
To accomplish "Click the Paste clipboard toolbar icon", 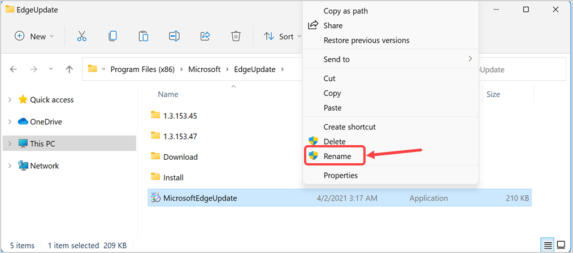I will pos(144,36).
